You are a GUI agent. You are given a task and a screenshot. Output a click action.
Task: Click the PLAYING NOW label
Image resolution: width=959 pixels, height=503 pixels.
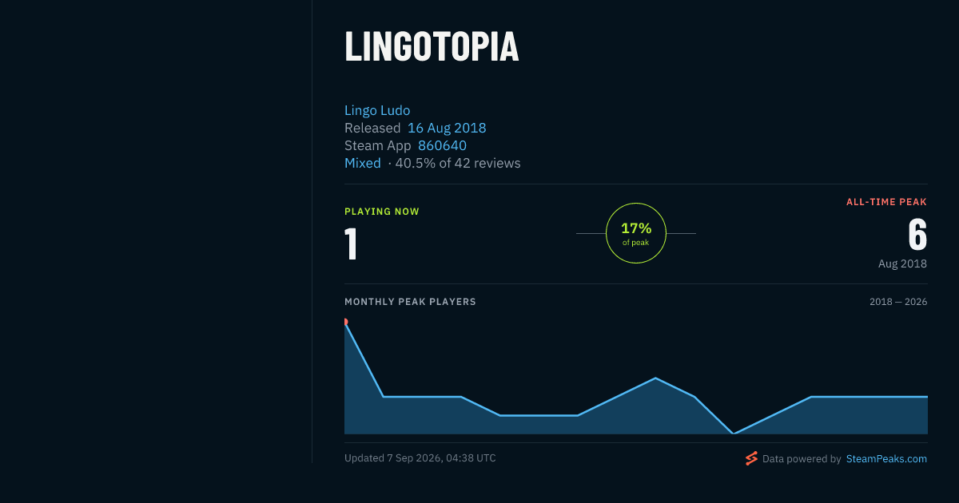point(382,212)
